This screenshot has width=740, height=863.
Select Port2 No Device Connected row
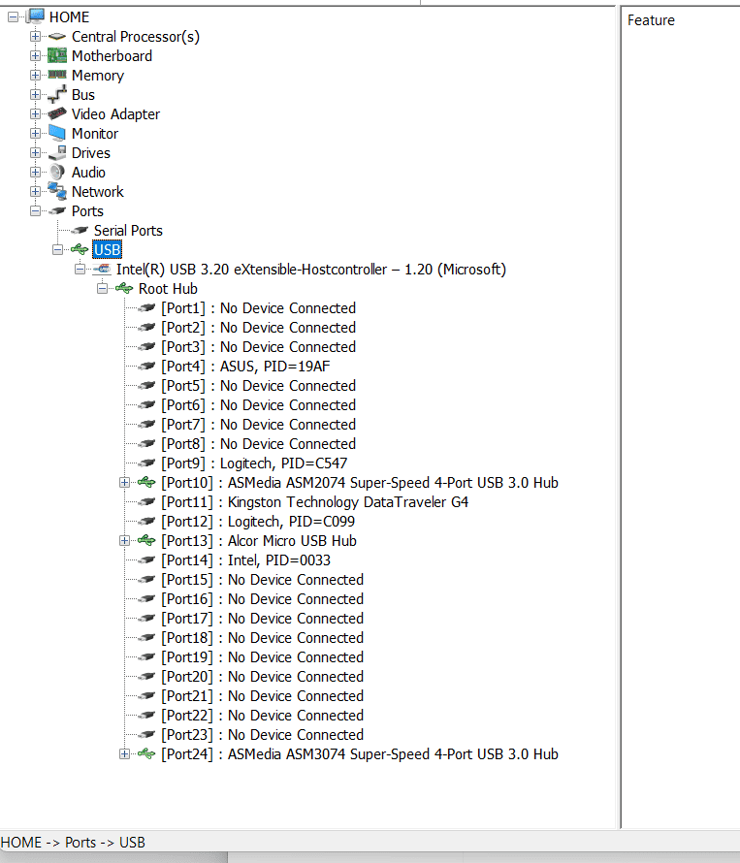point(258,328)
